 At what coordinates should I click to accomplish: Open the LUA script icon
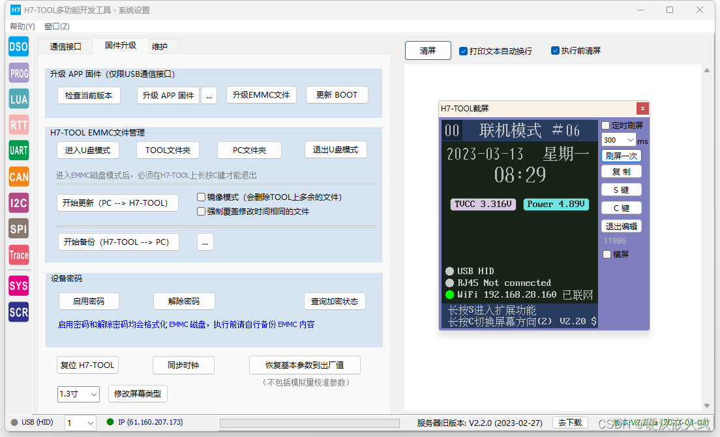click(18, 99)
